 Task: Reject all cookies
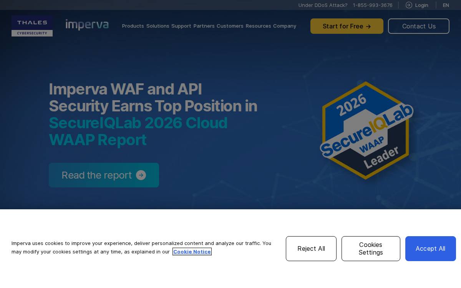[x=311, y=248]
